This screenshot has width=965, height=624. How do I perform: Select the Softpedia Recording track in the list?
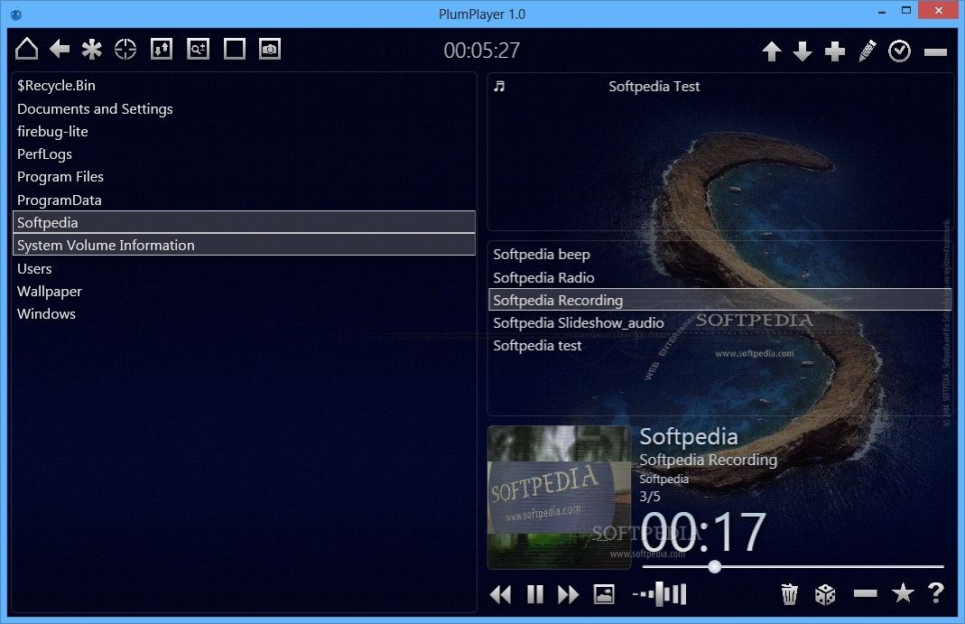[720, 301]
